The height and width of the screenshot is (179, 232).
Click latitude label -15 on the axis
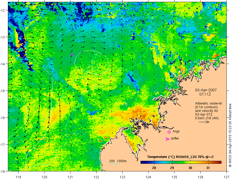(3, 91)
